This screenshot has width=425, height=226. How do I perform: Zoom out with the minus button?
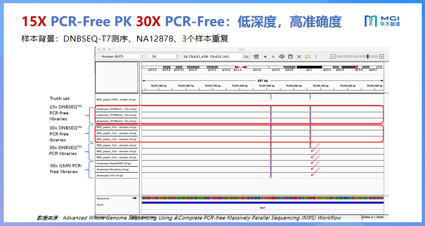[333, 57]
